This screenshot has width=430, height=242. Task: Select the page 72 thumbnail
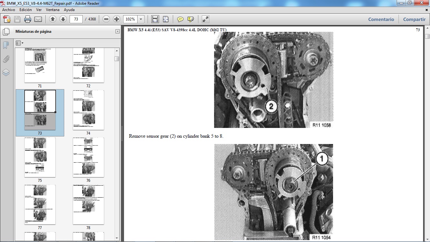tap(88, 66)
